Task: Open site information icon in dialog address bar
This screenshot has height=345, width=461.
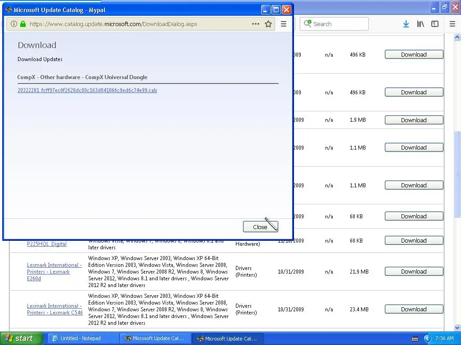Action: pyautogui.click(x=14, y=24)
